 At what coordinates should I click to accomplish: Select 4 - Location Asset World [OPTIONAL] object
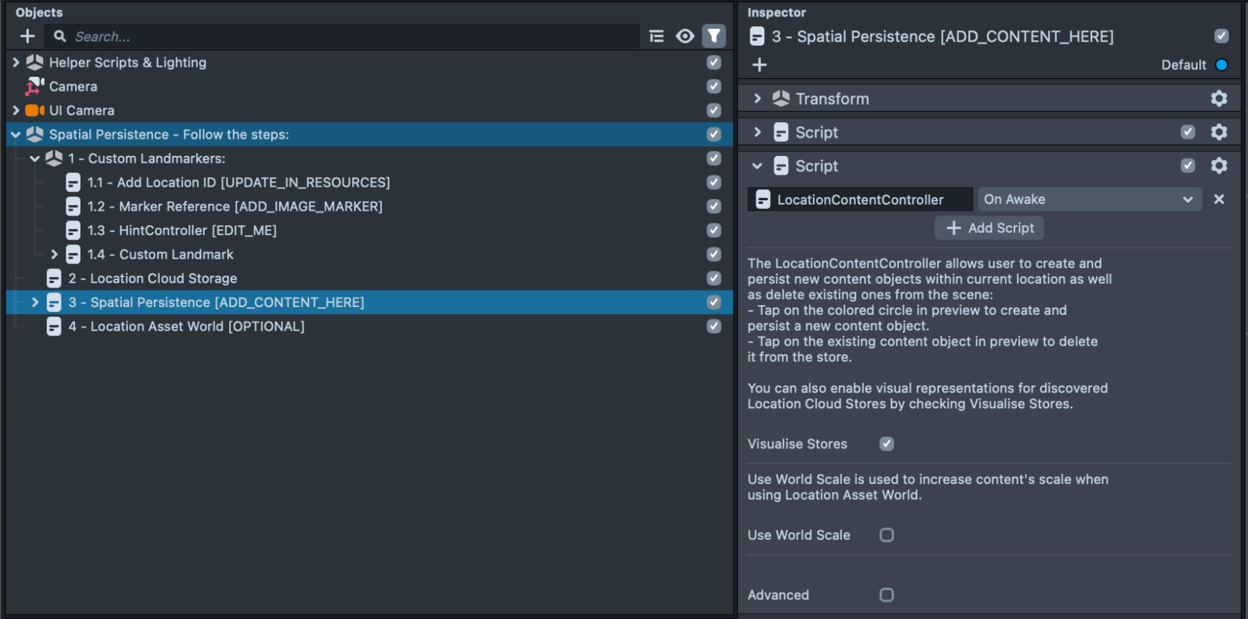pos(186,326)
